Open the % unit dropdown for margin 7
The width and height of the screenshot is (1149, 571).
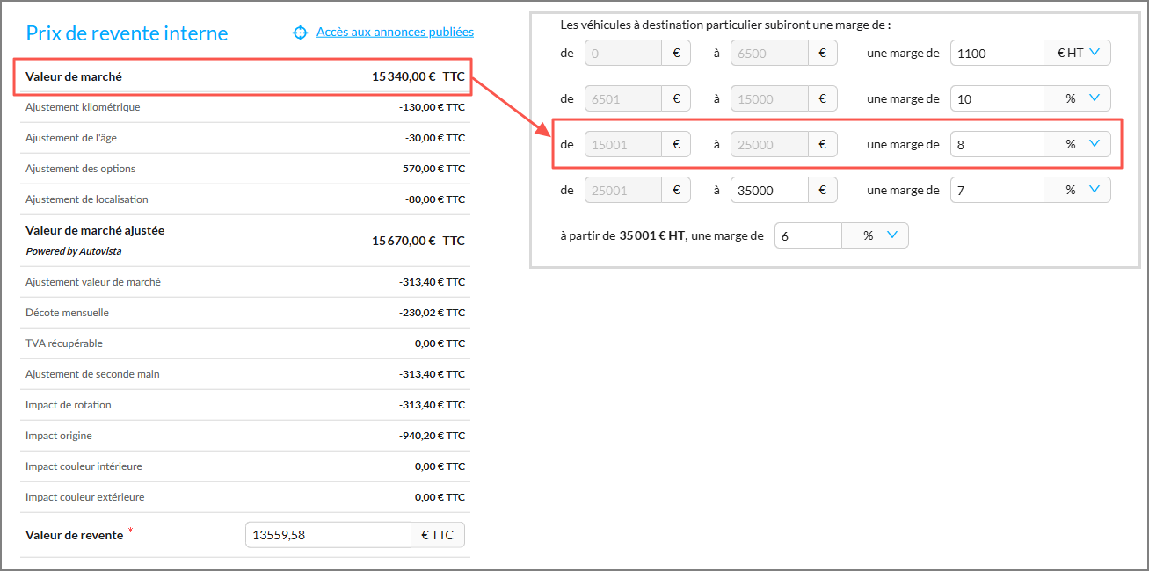(1078, 190)
